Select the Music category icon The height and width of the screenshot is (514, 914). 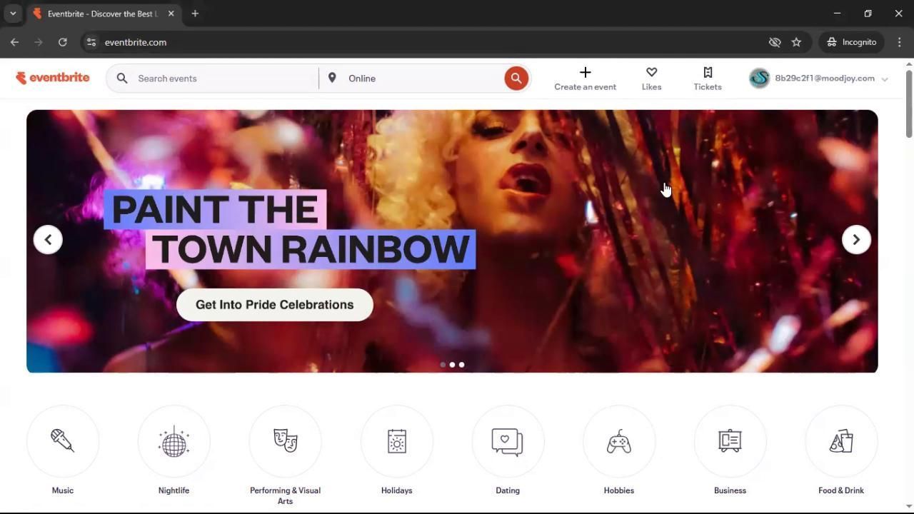62,441
